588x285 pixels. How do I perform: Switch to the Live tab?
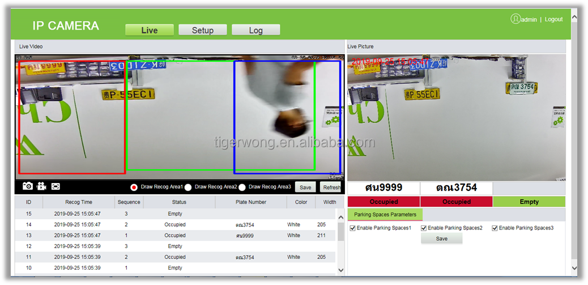click(149, 31)
